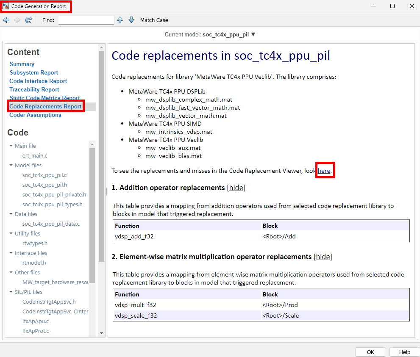Click the Find next down arrow
420x357 pixels.
131,20
